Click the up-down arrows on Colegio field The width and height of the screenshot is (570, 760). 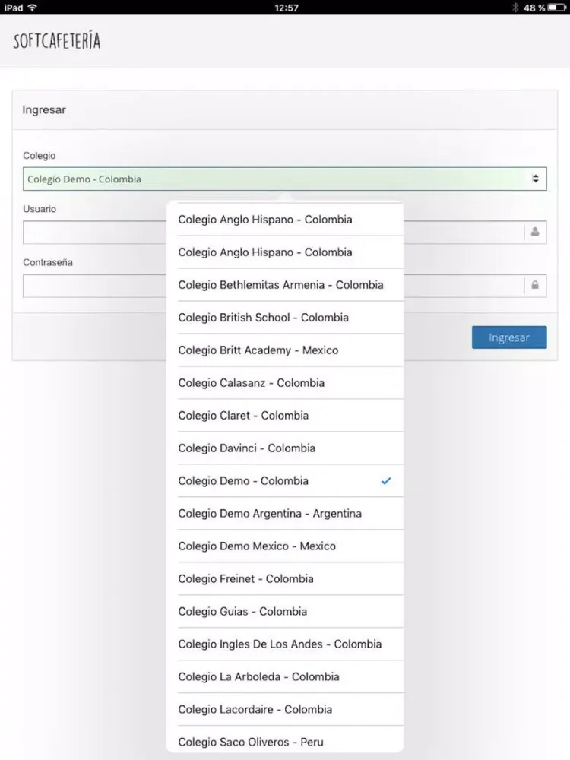[x=535, y=179]
